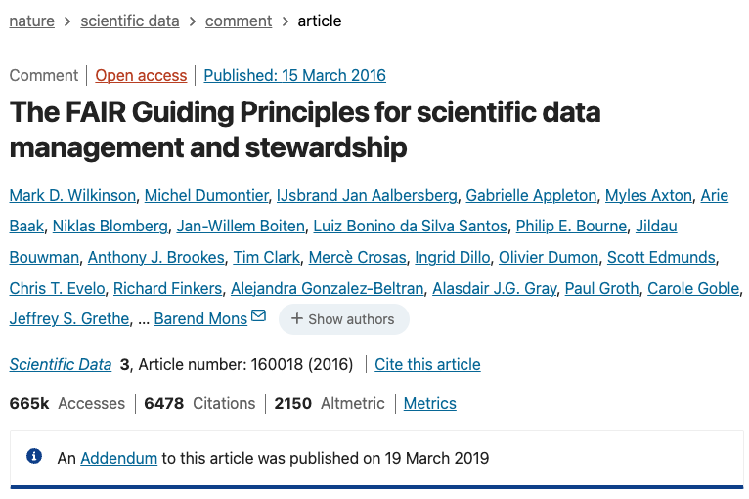Navigate to the comment breadcrumb
This screenshot has width=749, height=499.
239,21
